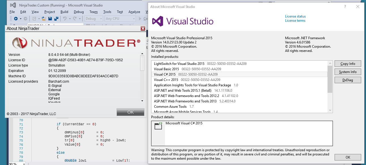Click the installed products list scrollbar thumb
366x165 pixels.
click(x=330, y=79)
